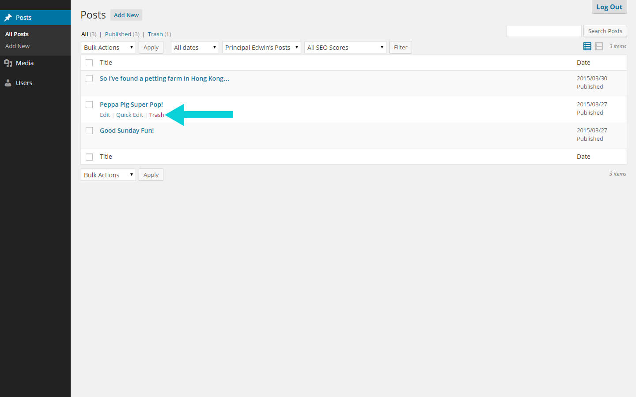Screen dimensions: 636x397
Task: Log Out of the dashboard
Action: [x=609, y=7]
